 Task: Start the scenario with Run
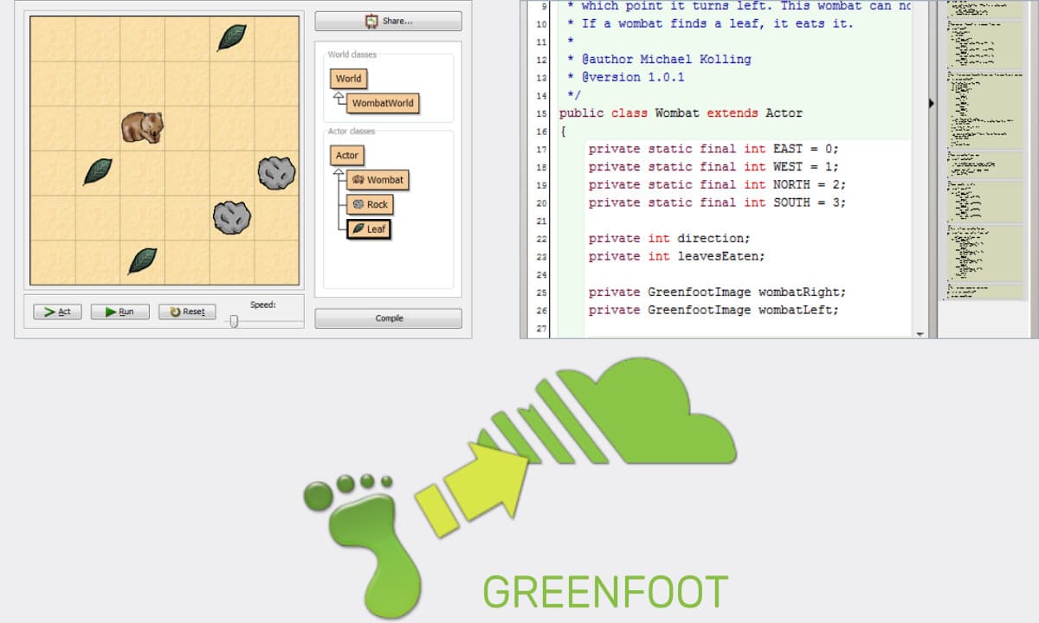pyautogui.click(x=119, y=311)
